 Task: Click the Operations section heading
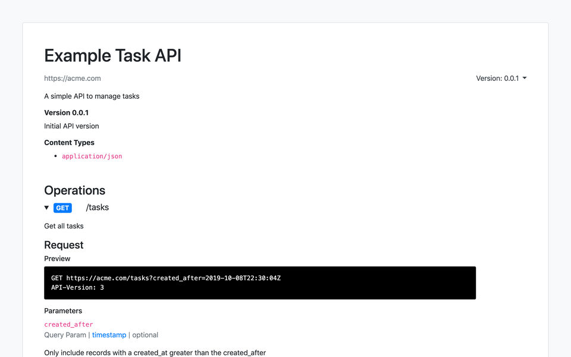74,190
